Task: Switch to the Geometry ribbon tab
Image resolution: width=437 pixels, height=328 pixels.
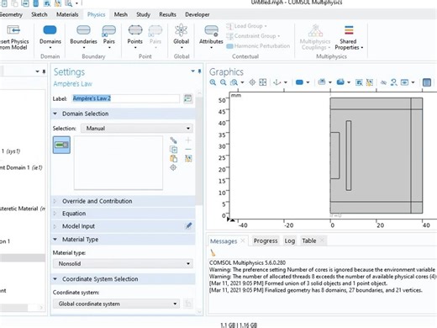Action: 11,14
